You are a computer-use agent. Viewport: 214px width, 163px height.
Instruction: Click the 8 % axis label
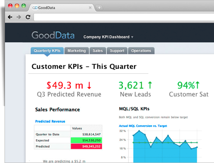pyautogui.click(x=123, y=157)
